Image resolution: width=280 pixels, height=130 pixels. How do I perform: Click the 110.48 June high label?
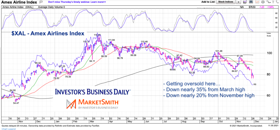pyautogui.click(x=144, y=42)
